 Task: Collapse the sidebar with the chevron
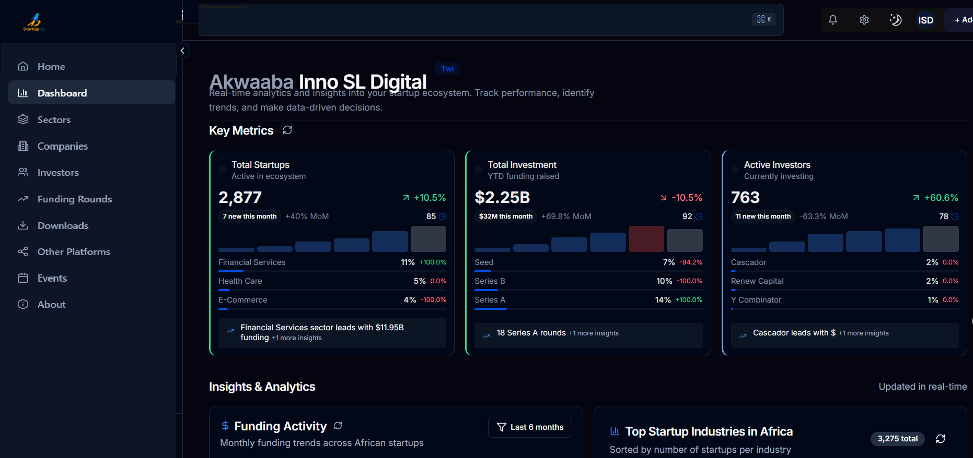click(182, 51)
